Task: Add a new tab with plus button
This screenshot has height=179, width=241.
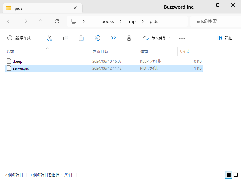Action: 90,8
